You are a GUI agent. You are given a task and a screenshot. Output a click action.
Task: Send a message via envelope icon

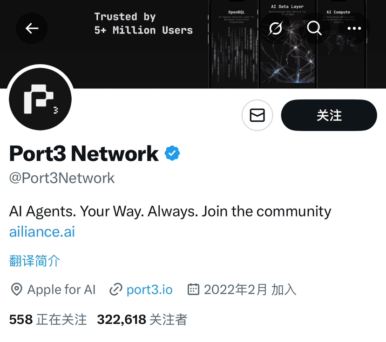[257, 115]
